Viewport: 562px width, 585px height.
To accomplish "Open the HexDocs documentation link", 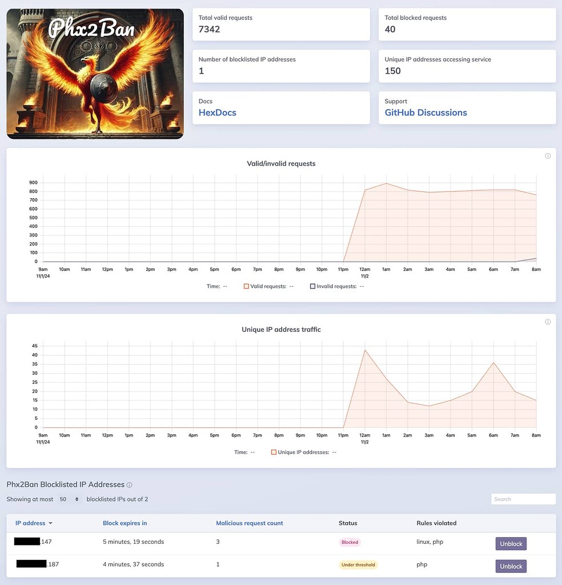I will click(217, 113).
